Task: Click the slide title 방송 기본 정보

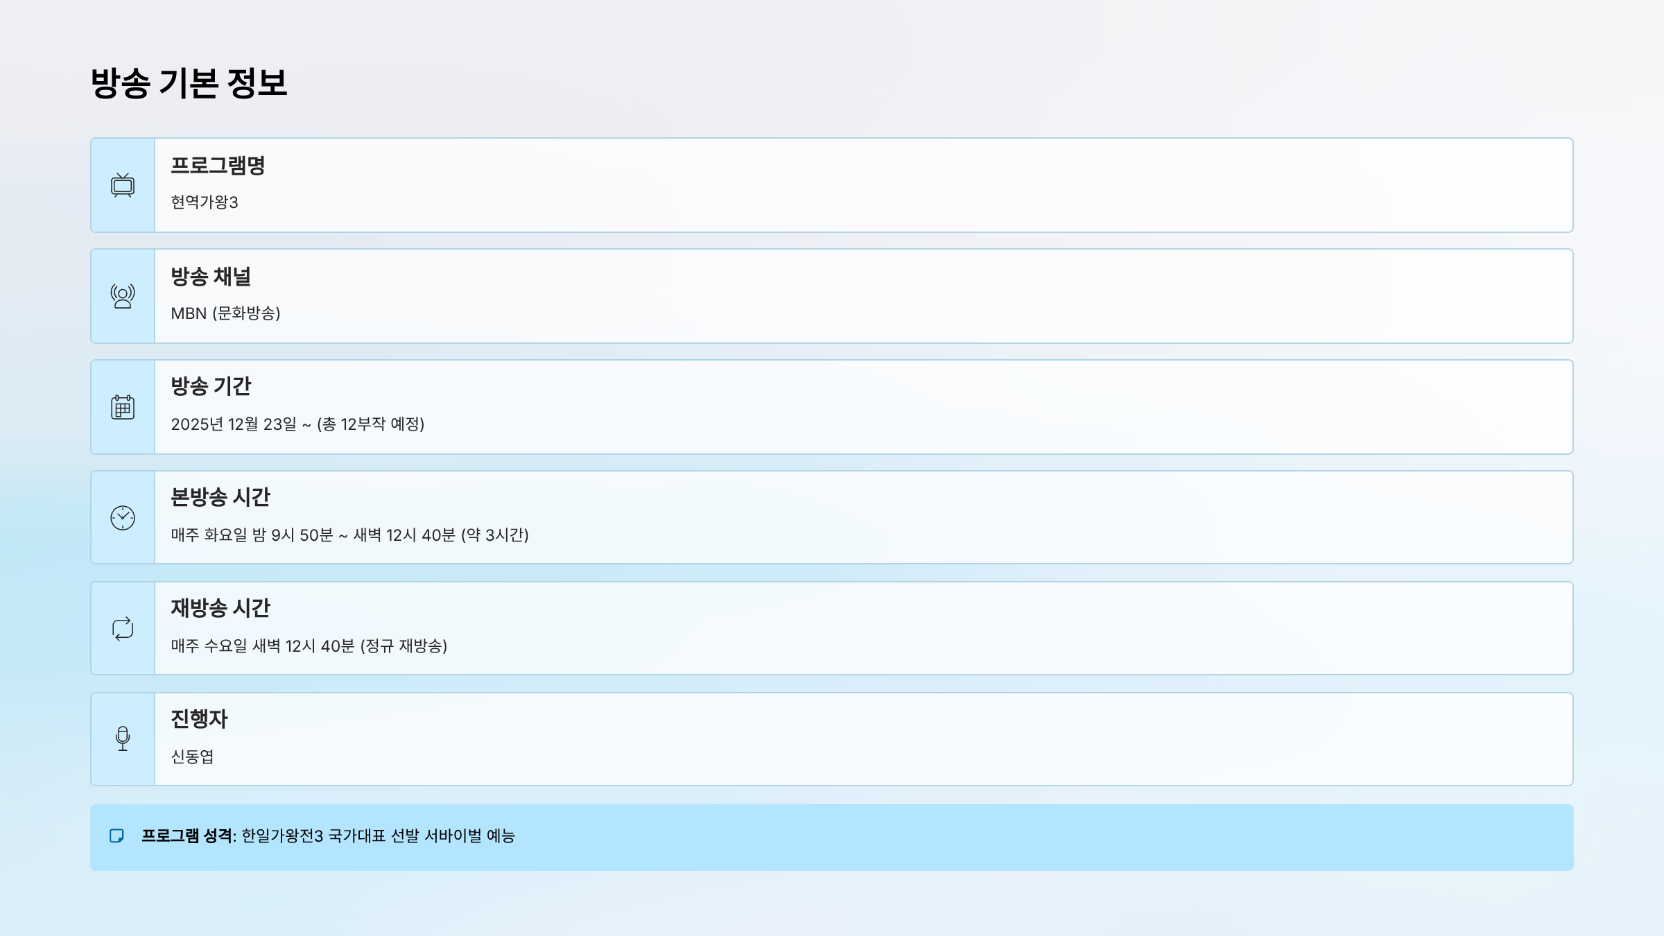Action: tap(189, 83)
